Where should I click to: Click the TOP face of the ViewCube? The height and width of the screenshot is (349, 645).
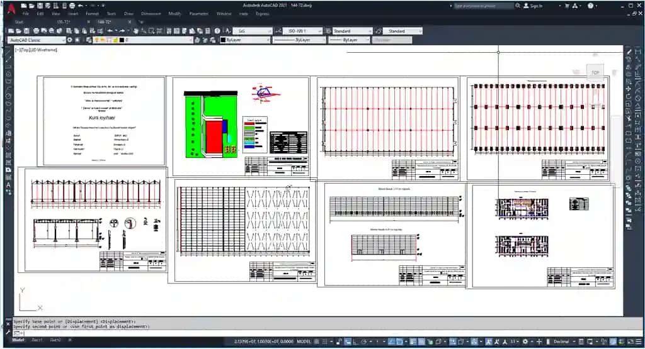tap(595, 73)
